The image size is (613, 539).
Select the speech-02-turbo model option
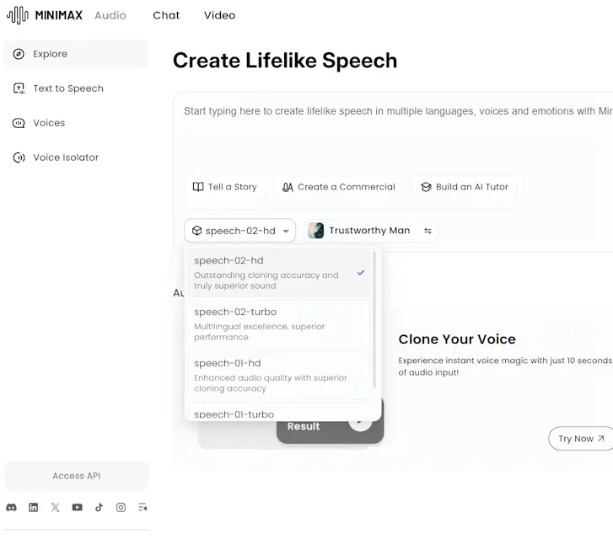(x=279, y=324)
